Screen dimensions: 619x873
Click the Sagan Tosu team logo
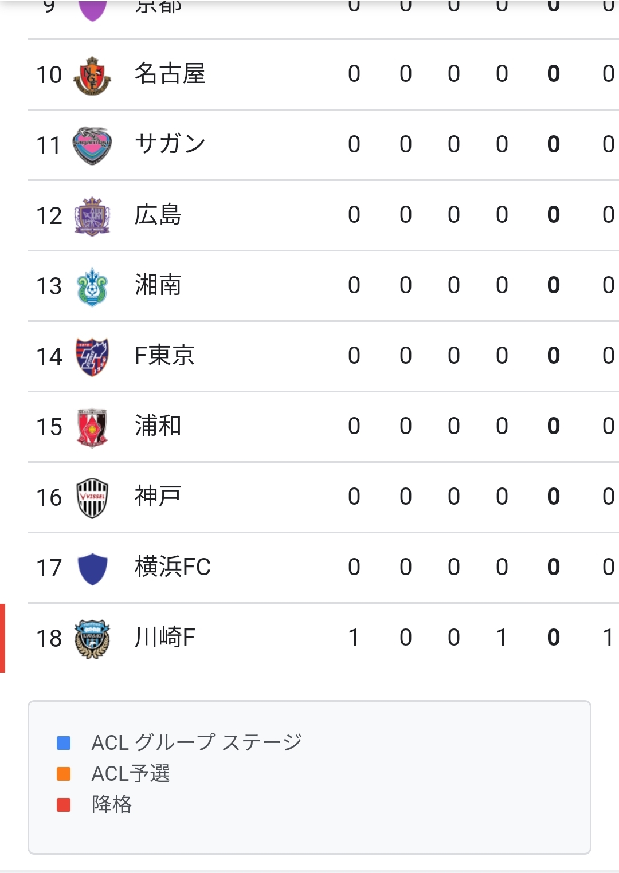click(x=92, y=145)
